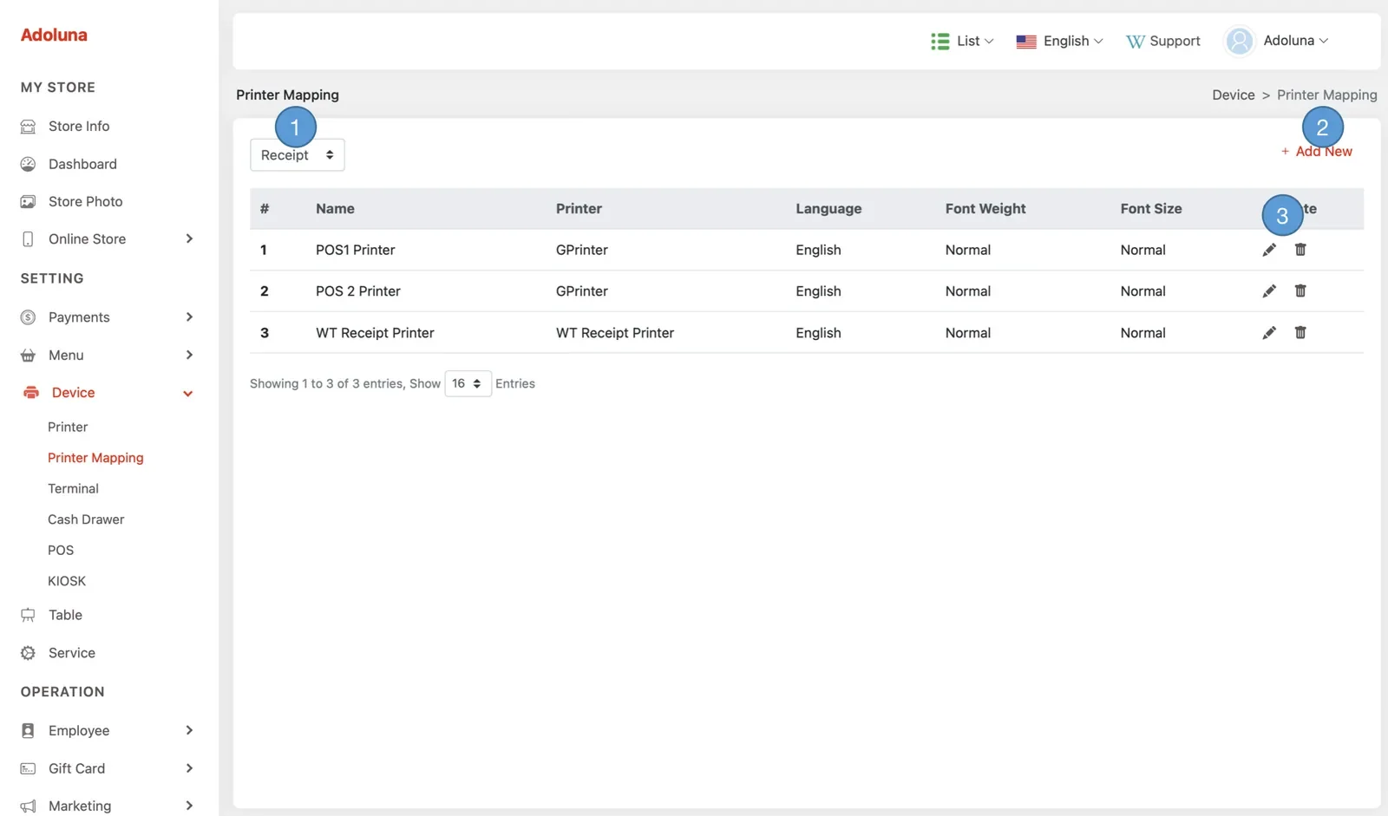Image resolution: width=1388 pixels, height=816 pixels.
Task: Click the Font Weight column header
Action: pyautogui.click(x=985, y=209)
